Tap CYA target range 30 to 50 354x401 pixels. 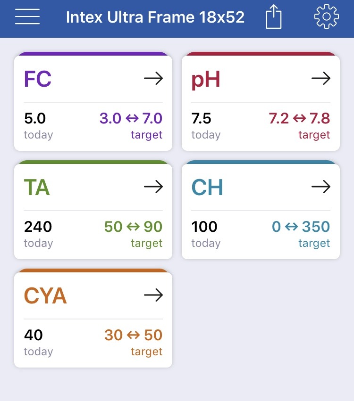click(134, 335)
